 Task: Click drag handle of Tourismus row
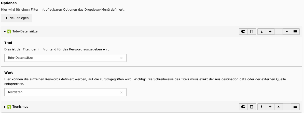295,107
